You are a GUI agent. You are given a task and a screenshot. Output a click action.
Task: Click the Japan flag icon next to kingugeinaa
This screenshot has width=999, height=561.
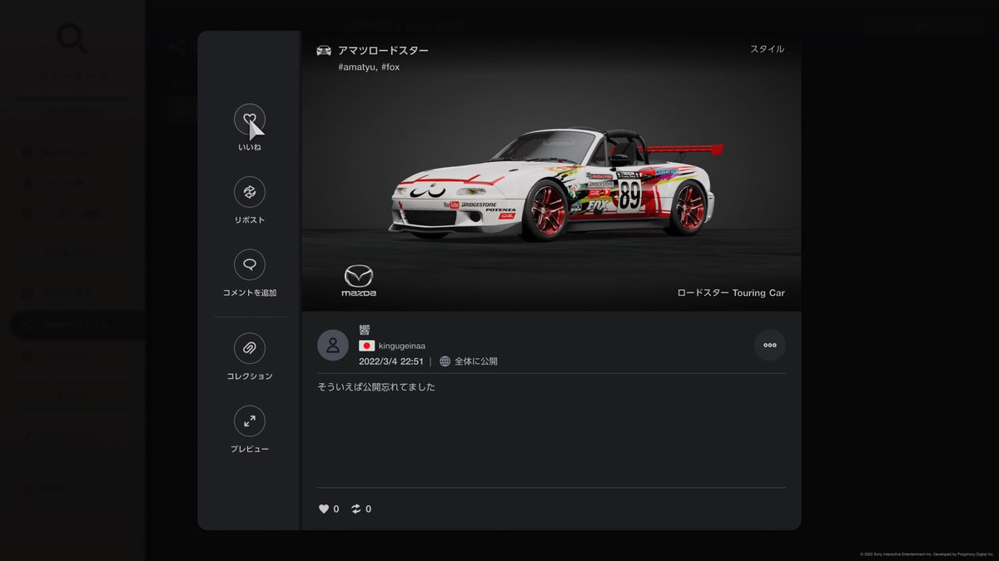click(x=366, y=346)
